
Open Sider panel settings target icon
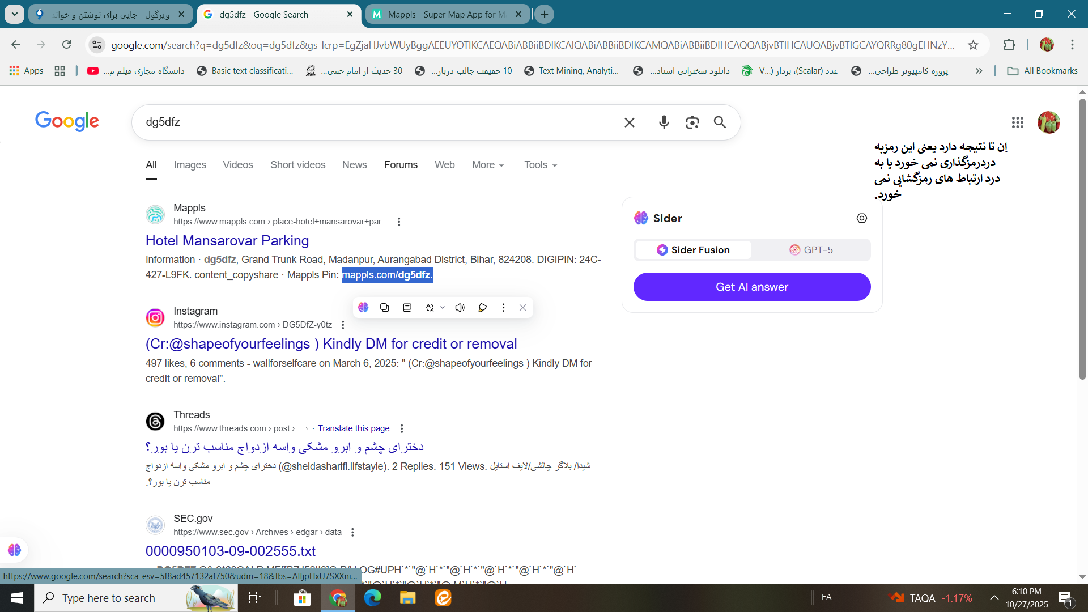861,218
